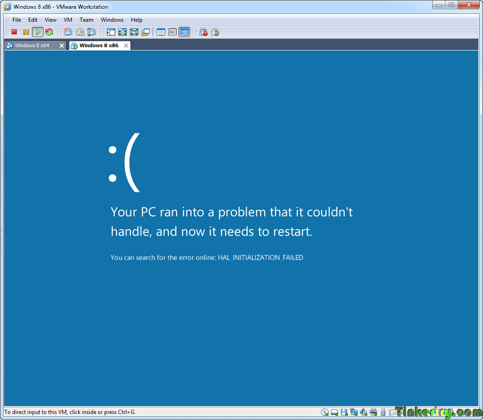
Task: Open the snapshot manager with the wrench-clock icon
Action: click(92, 32)
